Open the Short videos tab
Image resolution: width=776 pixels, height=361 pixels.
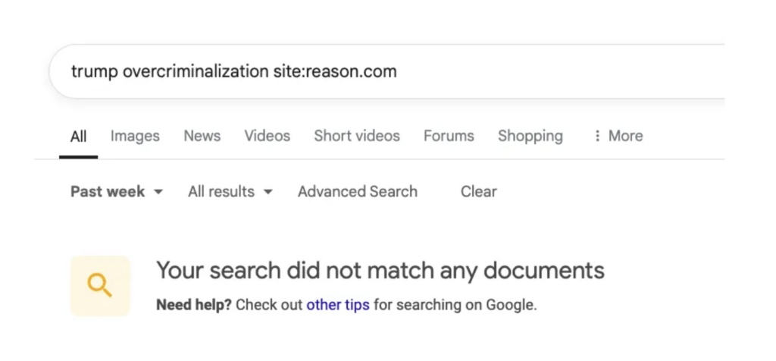click(357, 136)
